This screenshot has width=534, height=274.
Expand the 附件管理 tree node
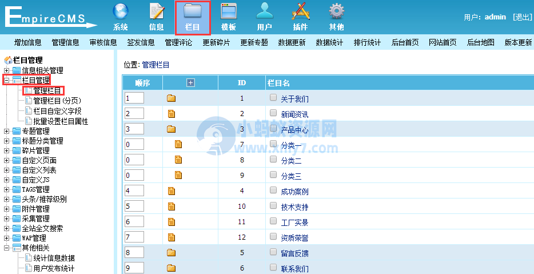pyautogui.click(x=6, y=209)
